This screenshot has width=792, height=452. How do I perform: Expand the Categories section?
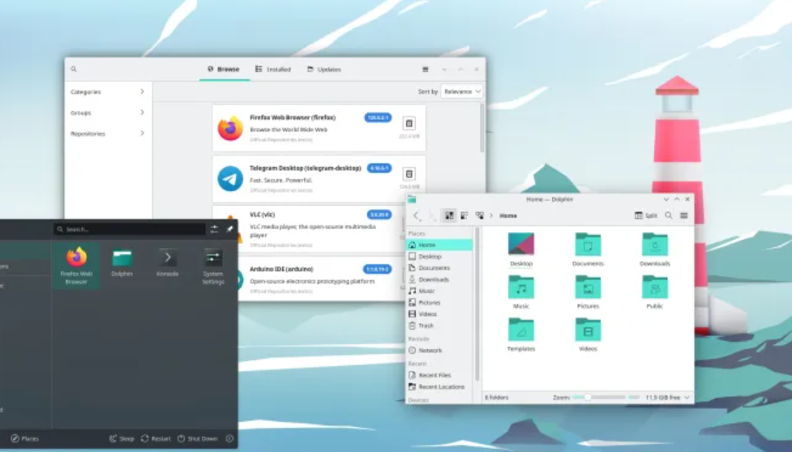click(107, 92)
